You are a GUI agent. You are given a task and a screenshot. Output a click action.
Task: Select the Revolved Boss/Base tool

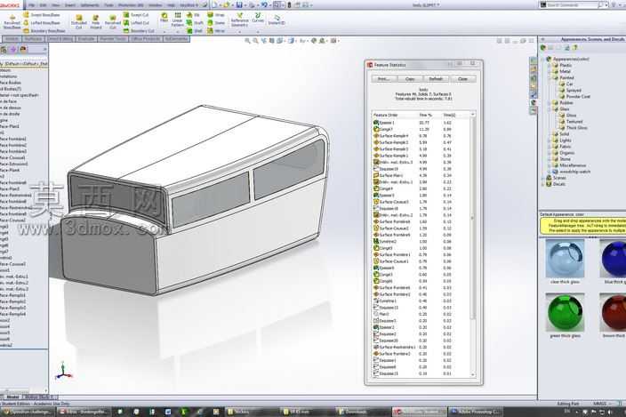click(12, 22)
